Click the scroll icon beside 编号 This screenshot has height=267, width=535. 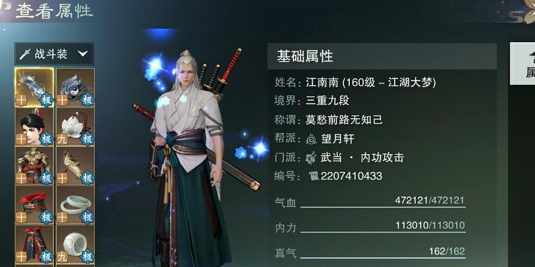click(314, 176)
